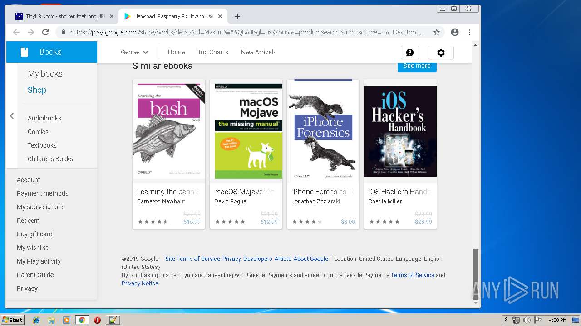Viewport: 581px width, 326px height.
Task: Open My subscriptions
Action: coord(41,207)
